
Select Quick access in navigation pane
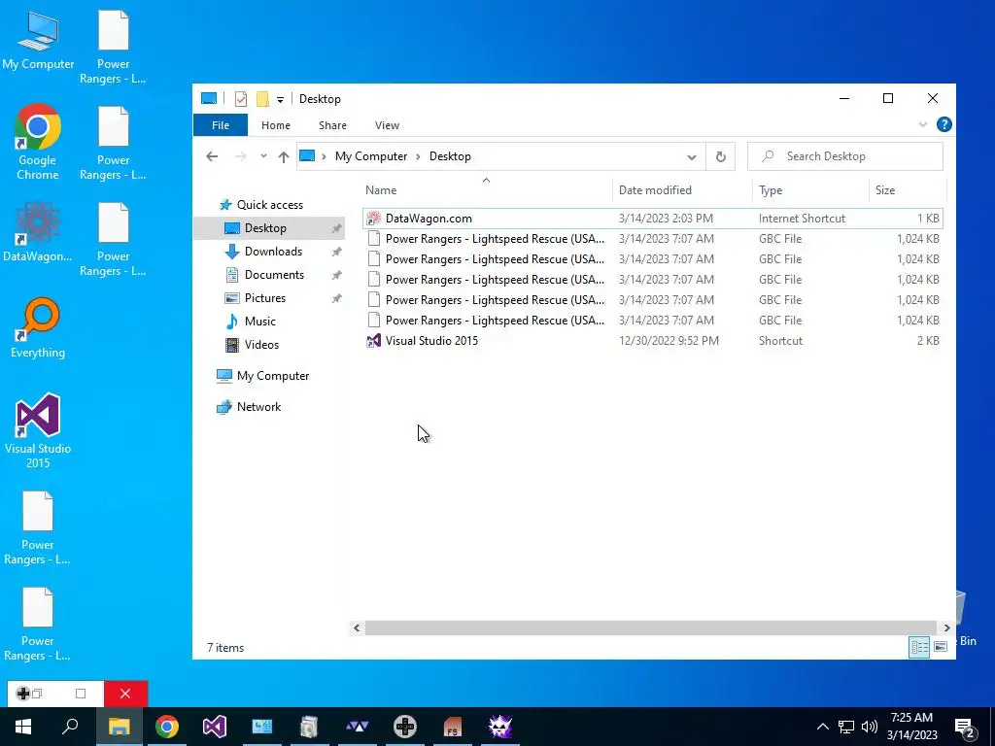pyautogui.click(x=270, y=205)
